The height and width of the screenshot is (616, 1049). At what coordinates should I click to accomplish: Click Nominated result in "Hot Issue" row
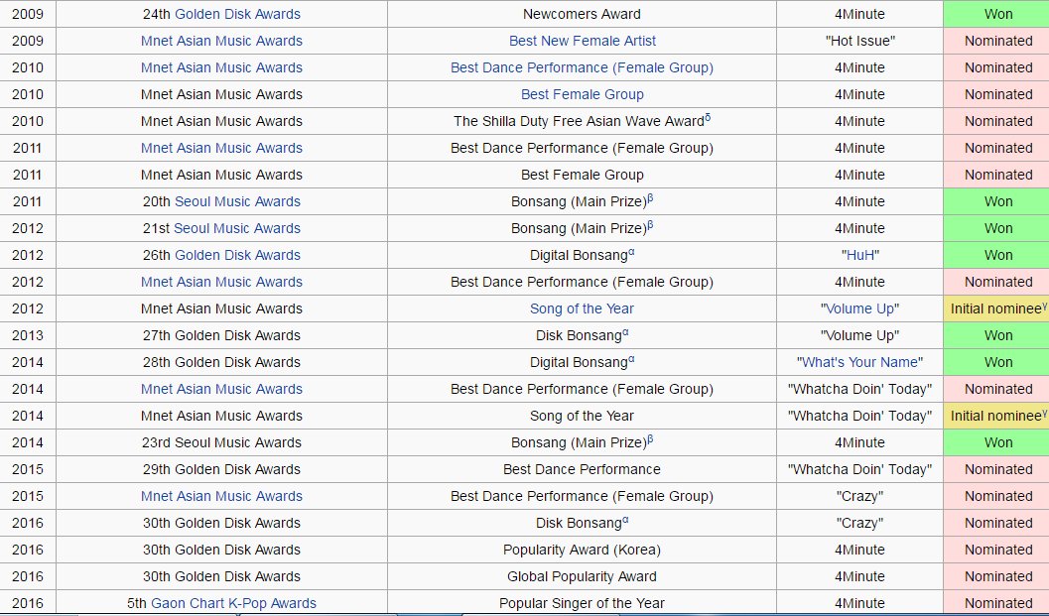(998, 41)
